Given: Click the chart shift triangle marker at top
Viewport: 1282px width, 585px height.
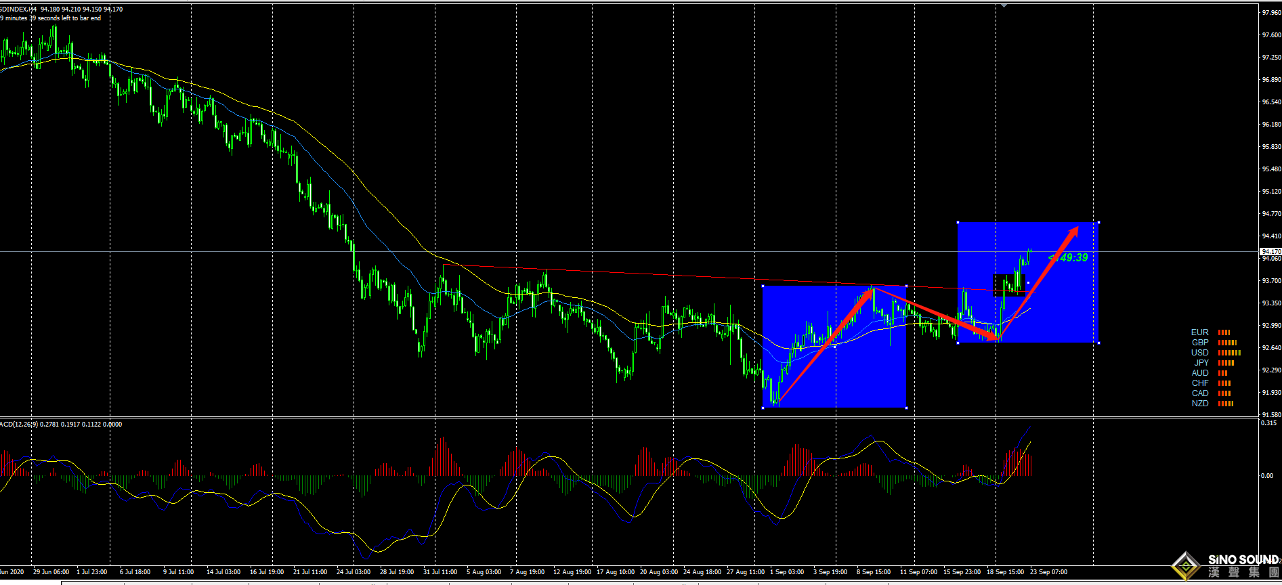Looking at the screenshot, I should tap(1004, 5).
